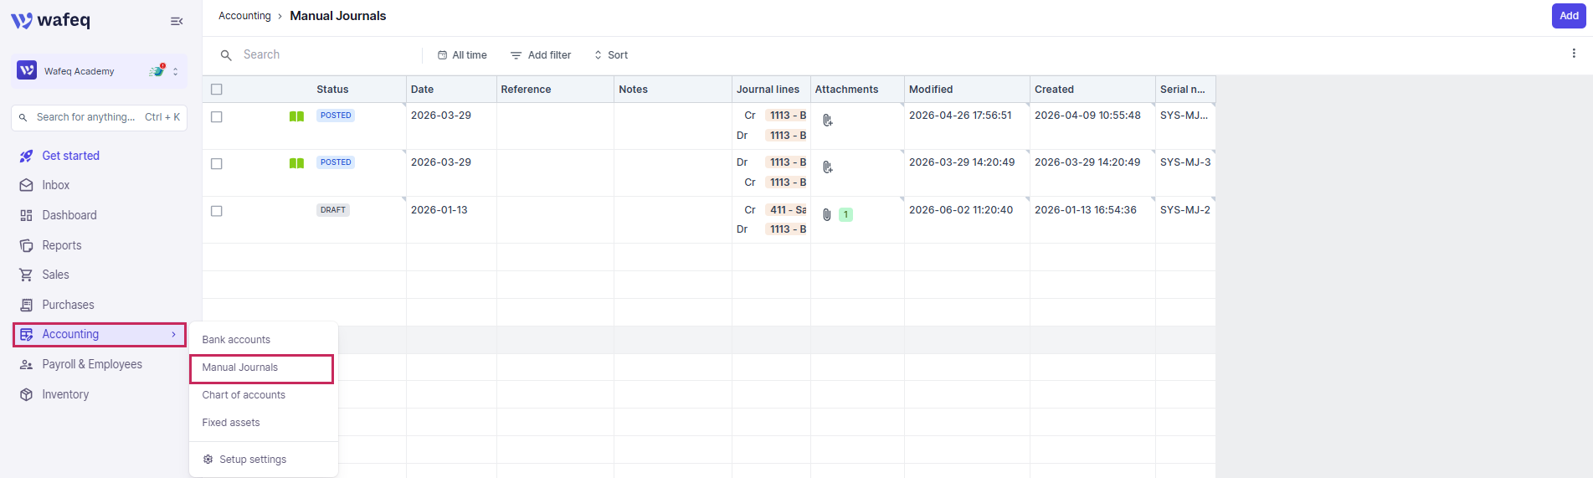Select the first POSTED journal checkbox created 2026-04-09
Viewport: 1593px width, 478px height.
coord(217,117)
